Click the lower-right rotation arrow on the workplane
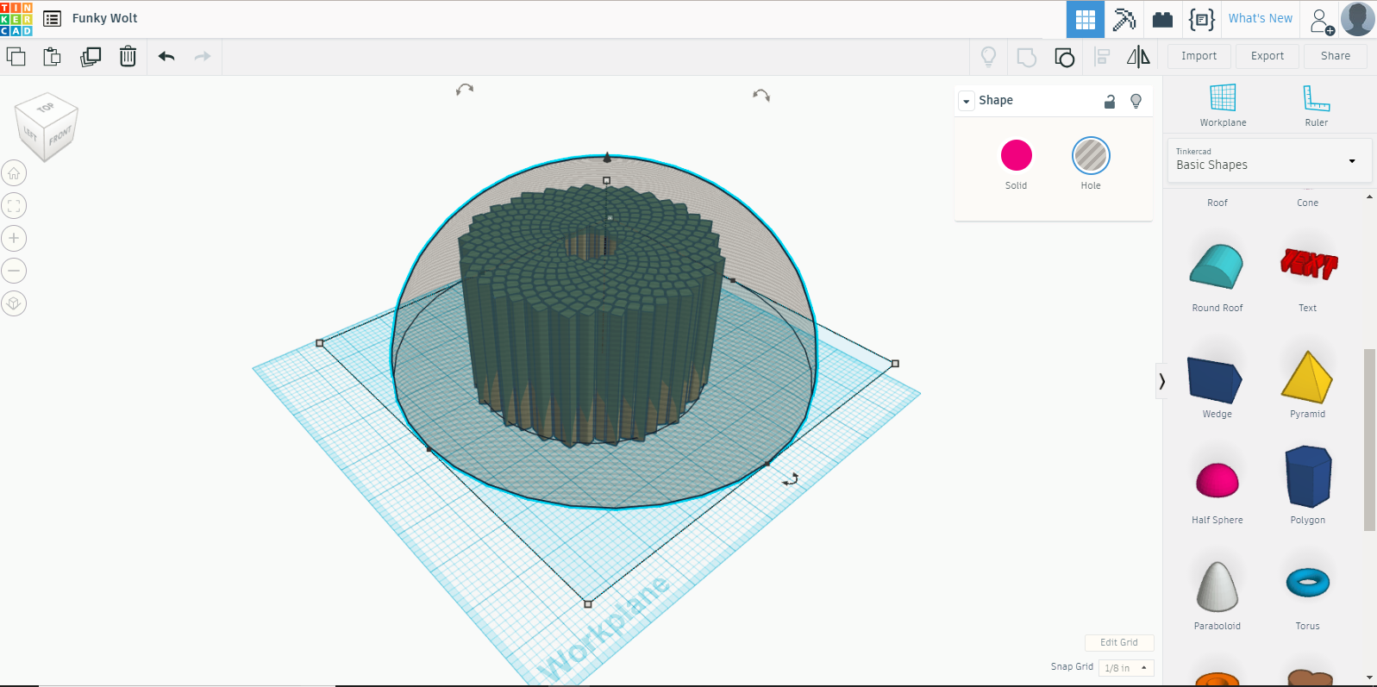The image size is (1377, 687). [791, 479]
